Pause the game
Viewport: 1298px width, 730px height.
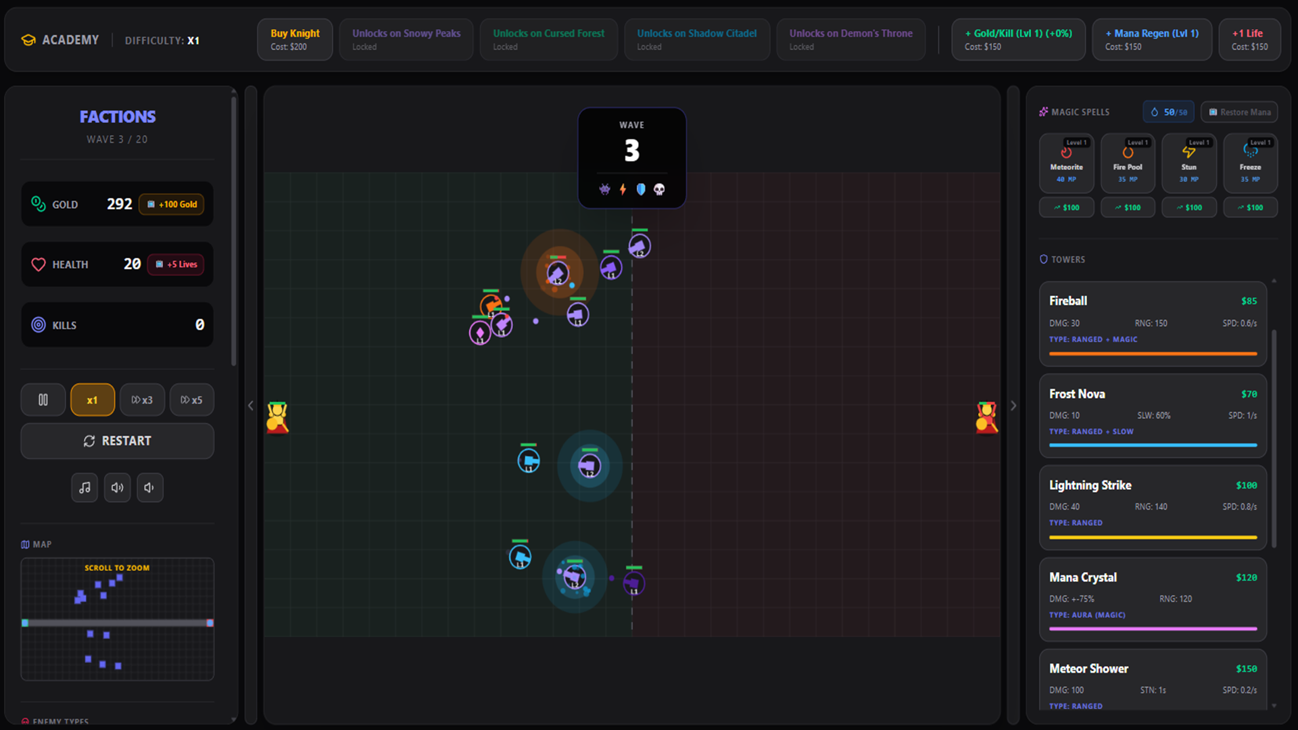pyautogui.click(x=43, y=399)
